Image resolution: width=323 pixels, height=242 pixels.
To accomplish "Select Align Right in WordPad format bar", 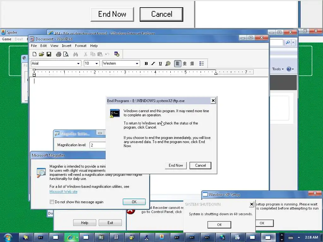I will 192,64.
